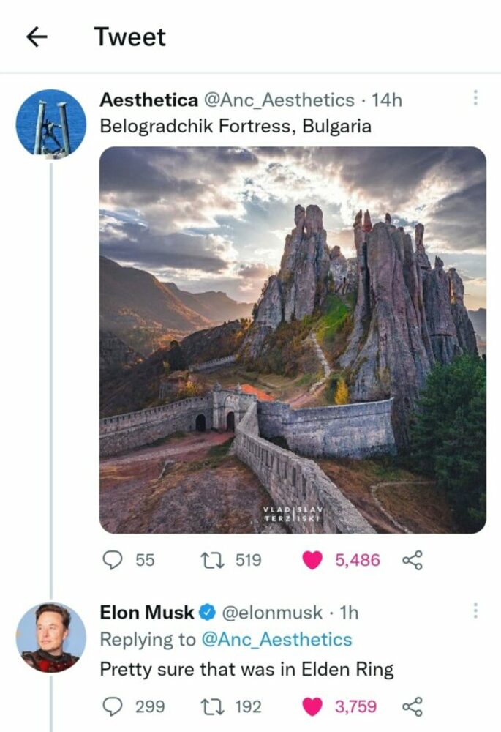Share Elon Musk's reply
Screen dimensions: 501x732
(414, 706)
